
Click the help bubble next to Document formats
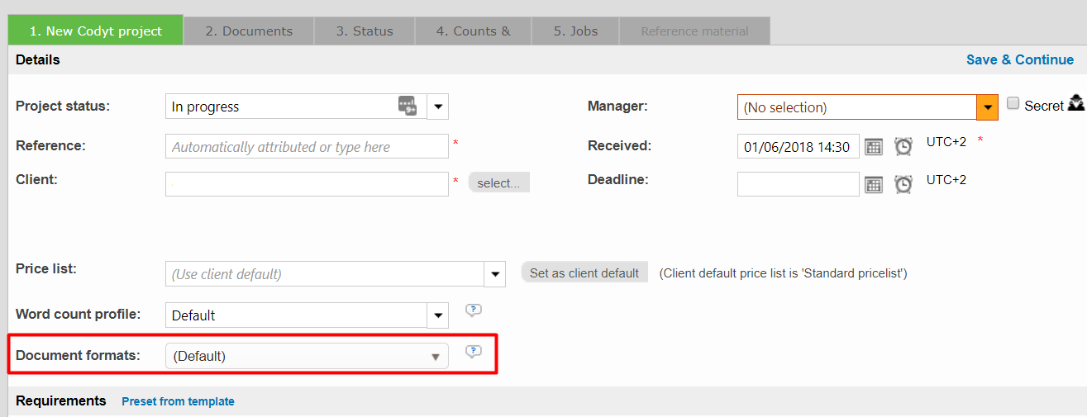473,352
